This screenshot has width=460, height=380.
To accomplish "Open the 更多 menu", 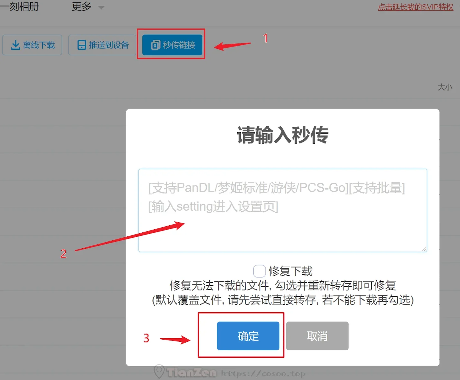I will [x=82, y=6].
